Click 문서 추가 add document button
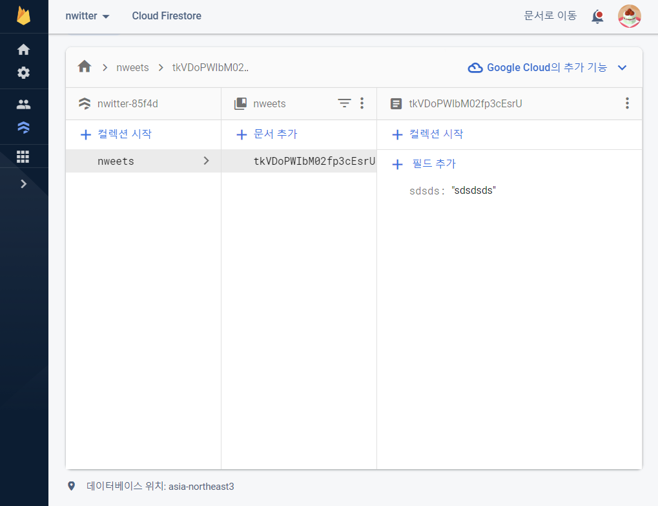The image size is (658, 506). tap(267, 134)
